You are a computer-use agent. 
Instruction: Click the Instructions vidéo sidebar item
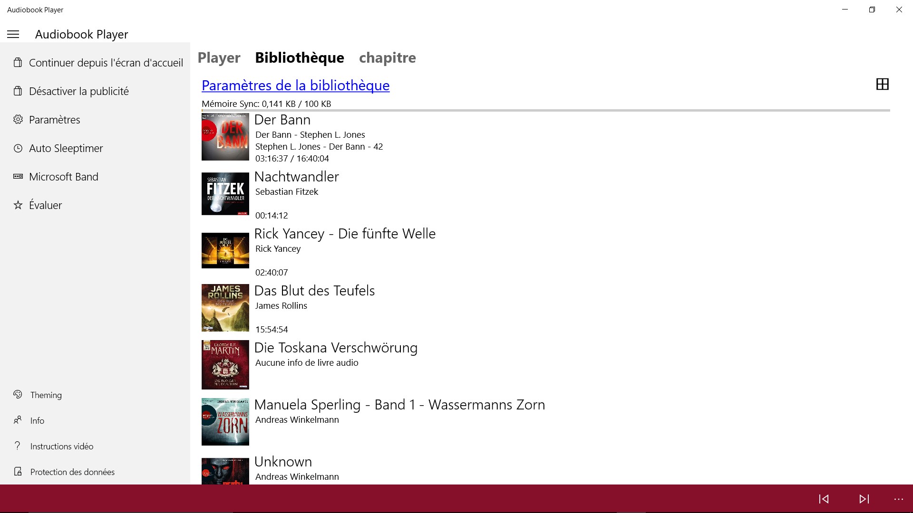[x=62, y=446]
